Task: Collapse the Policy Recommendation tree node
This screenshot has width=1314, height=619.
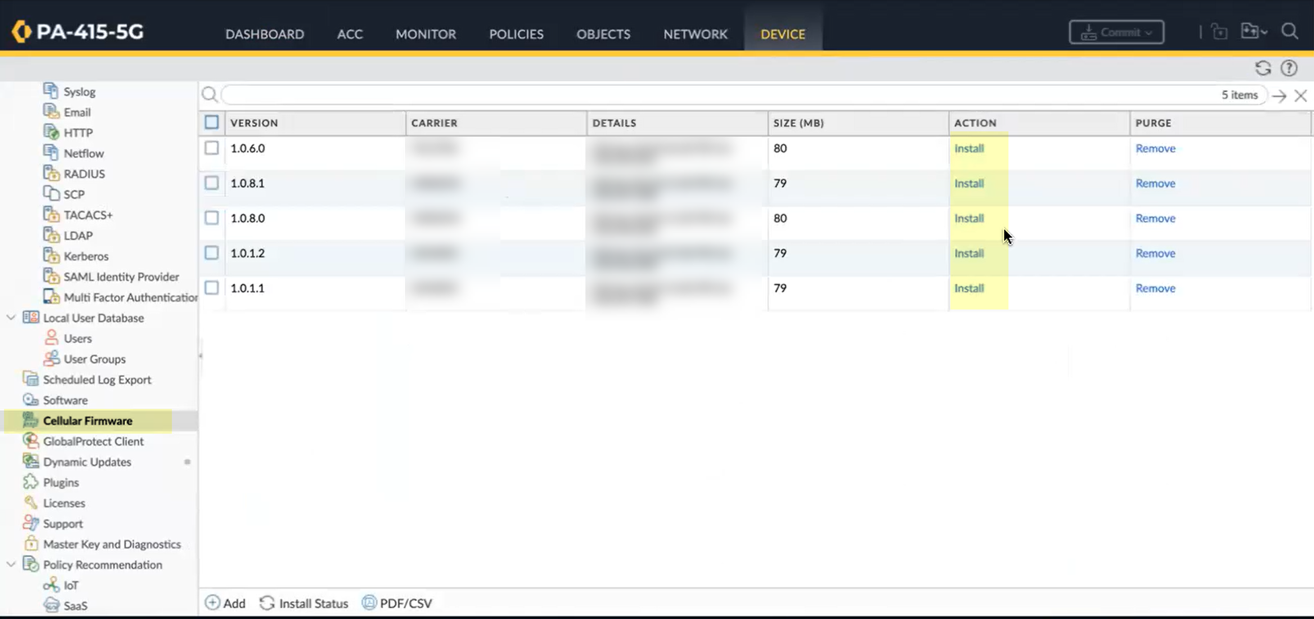Action: click(11, 565)
